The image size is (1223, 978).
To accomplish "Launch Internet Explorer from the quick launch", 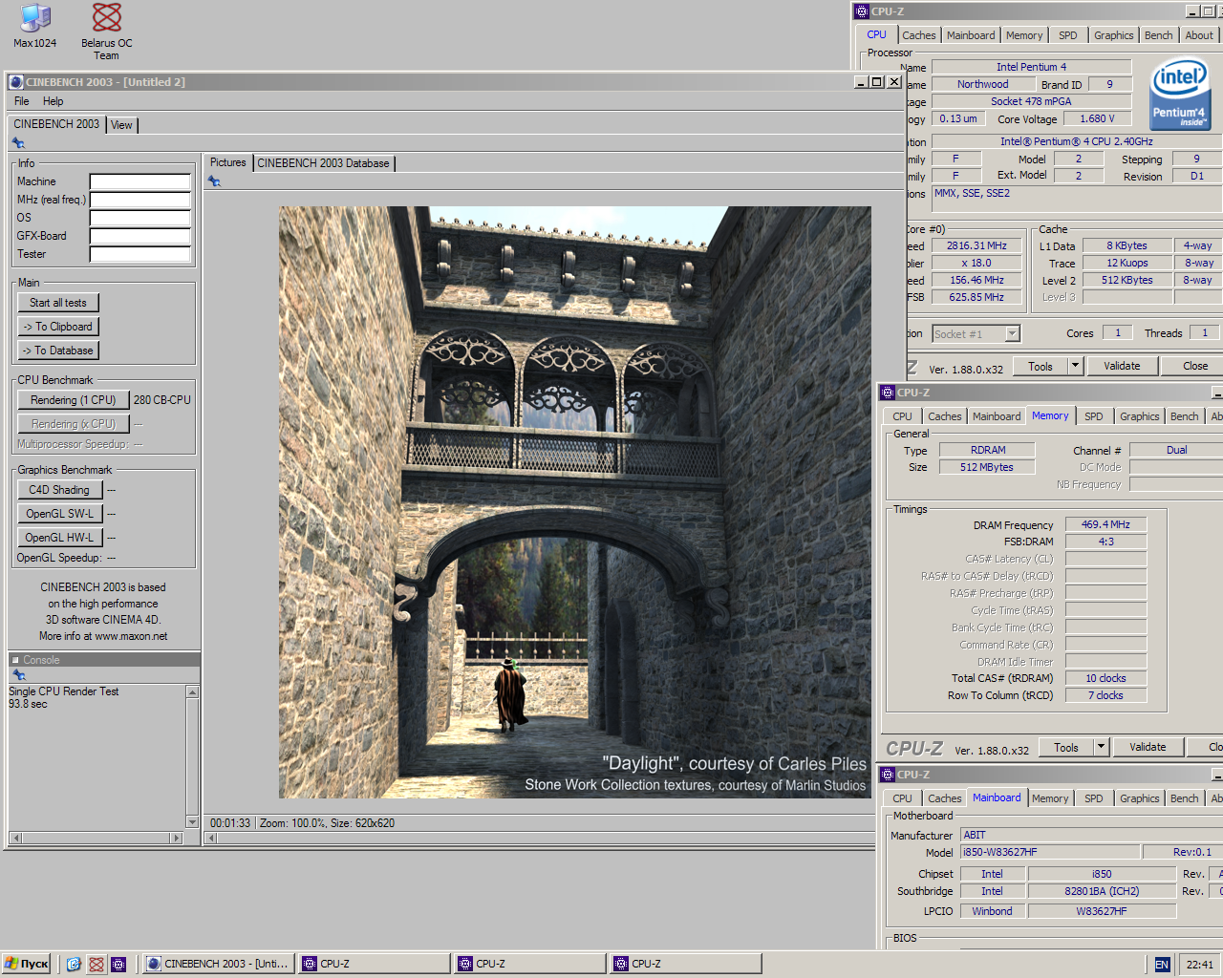I will (x=74, y=965).
